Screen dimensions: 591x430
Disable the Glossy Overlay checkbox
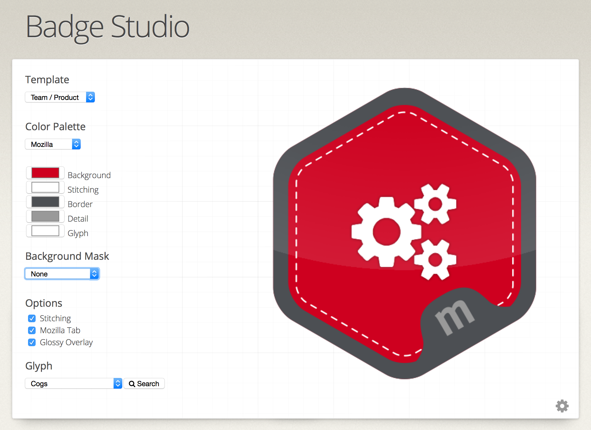tap(32, 342)
